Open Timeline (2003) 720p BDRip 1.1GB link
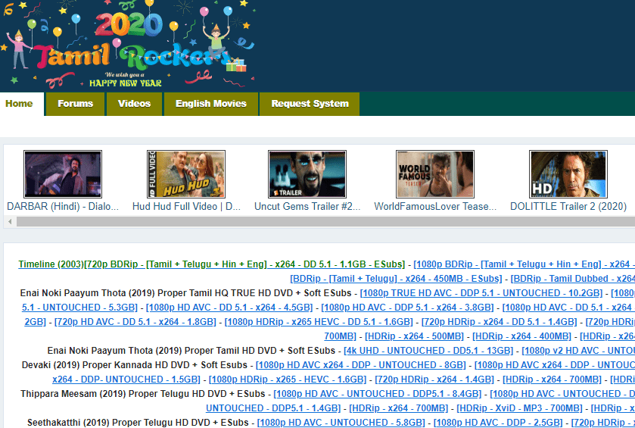 click(x=211, y=264)
